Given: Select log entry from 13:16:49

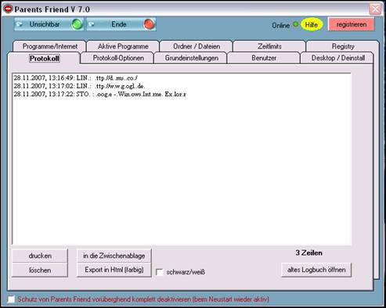Looking at the screenshot, I should coord(76,77).
